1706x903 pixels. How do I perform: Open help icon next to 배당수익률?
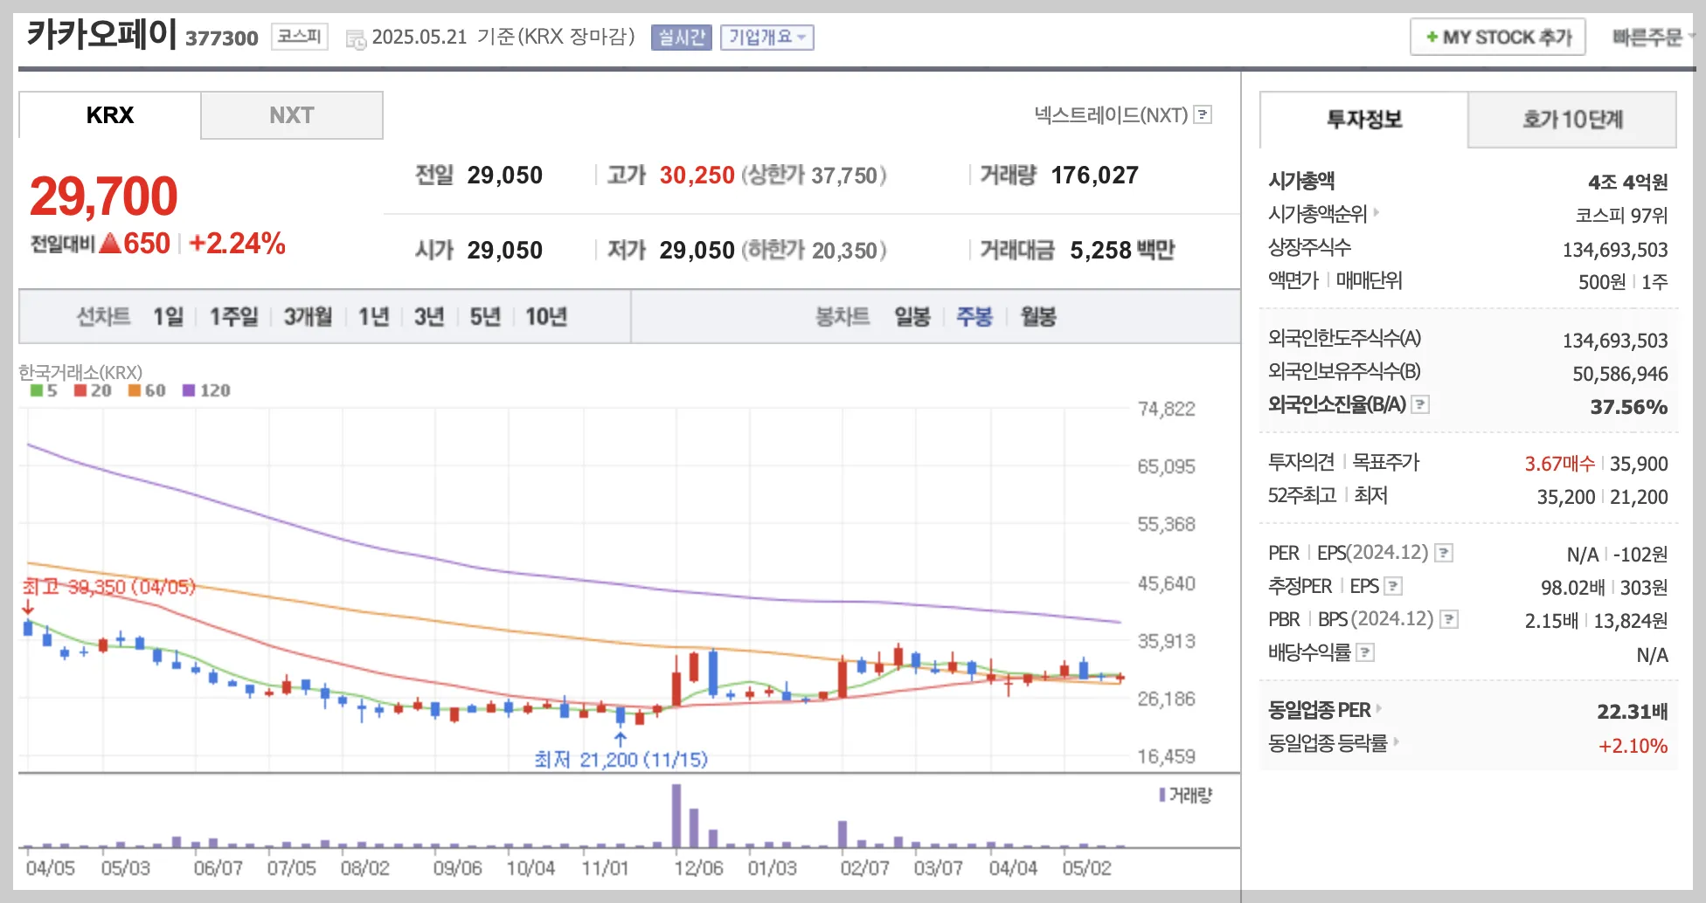[1366, 652]
